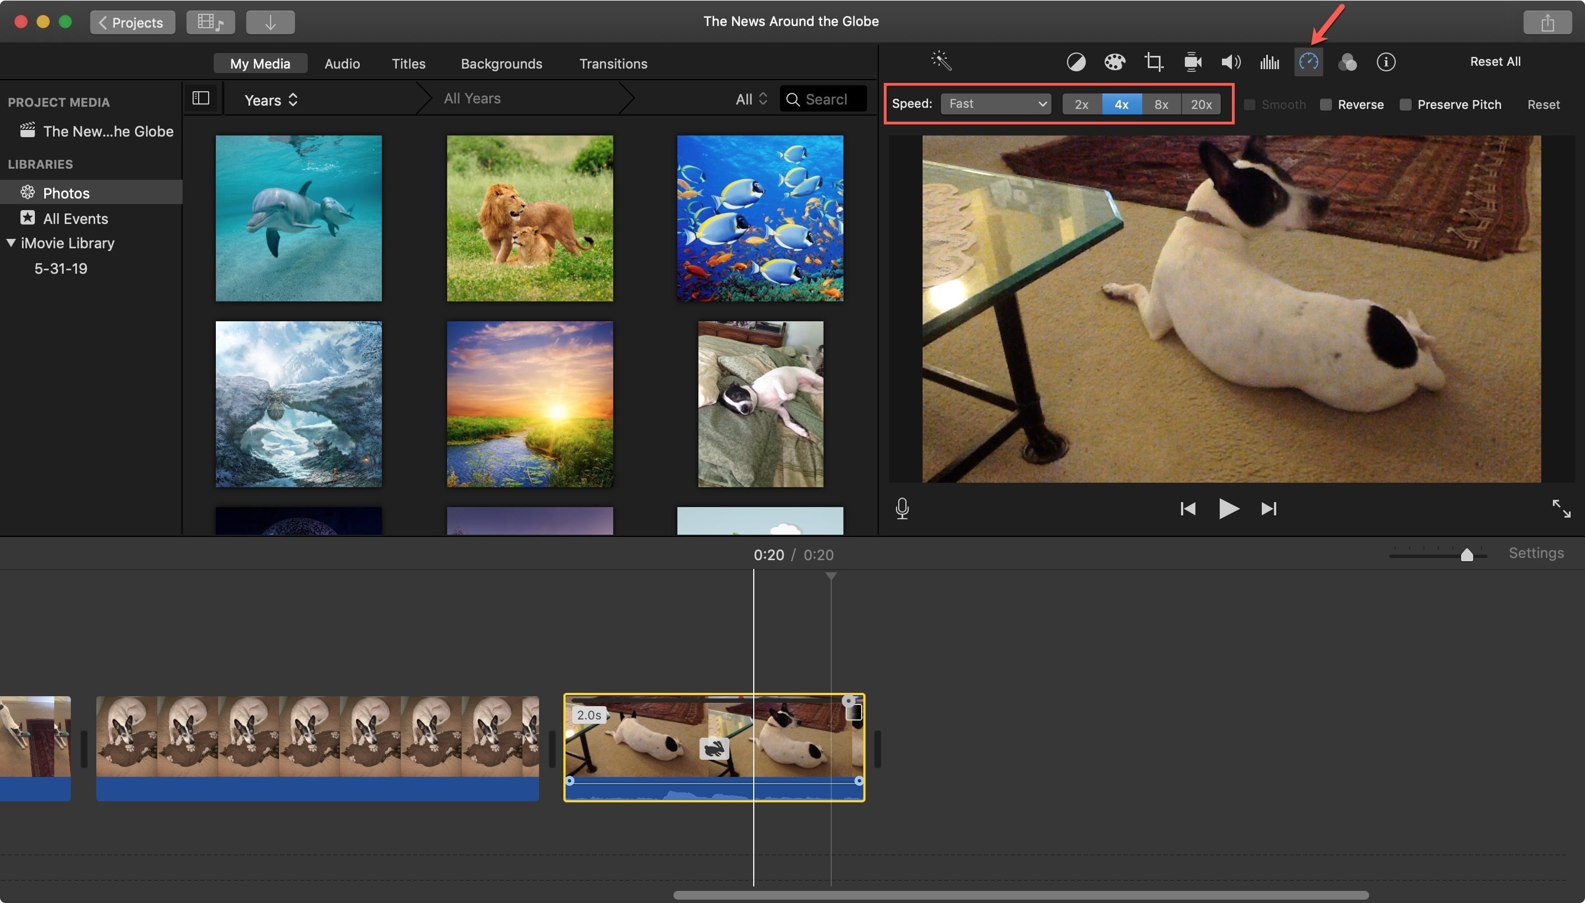Switch to the Titles tab
Image resolution: width=1585 pixels, height=903 pixels.
pos(408,62)
